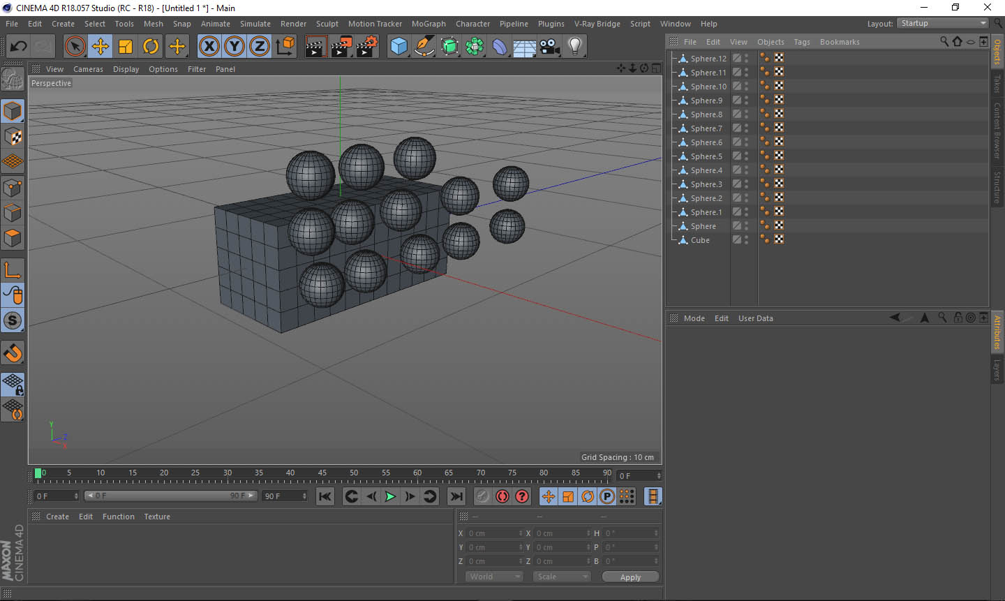Open the Scale mode dropdown
This screenshot has width=1005, height=601.
562,577
